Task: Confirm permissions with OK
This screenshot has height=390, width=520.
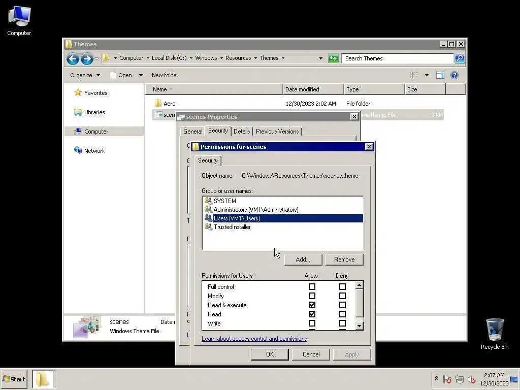Action: [x=270, y=354]
